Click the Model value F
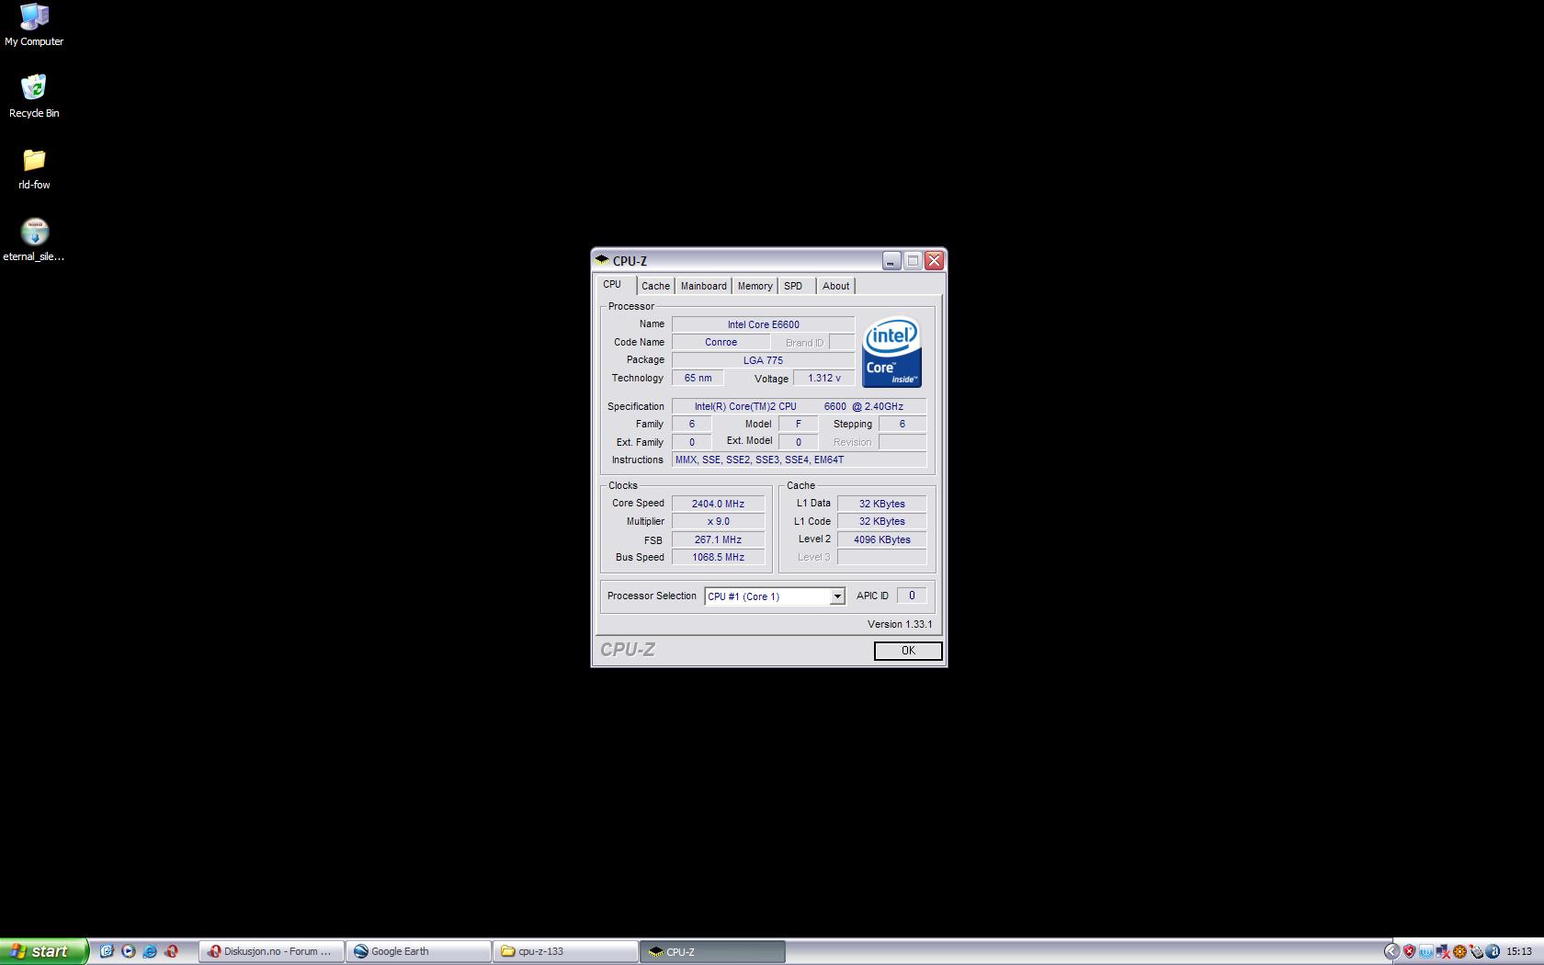 click(x=798, y=424)
